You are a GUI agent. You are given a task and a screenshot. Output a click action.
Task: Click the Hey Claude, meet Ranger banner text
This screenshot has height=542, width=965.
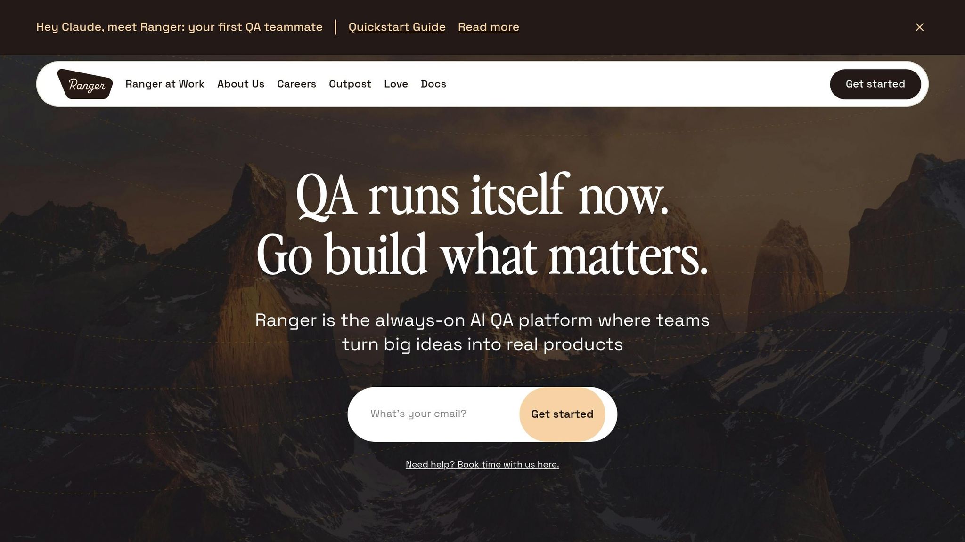(180, 27)
